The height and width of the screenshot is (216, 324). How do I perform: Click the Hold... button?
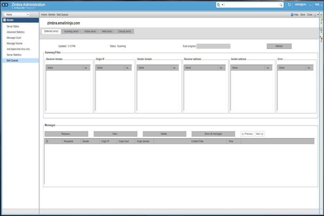point(115,134)
